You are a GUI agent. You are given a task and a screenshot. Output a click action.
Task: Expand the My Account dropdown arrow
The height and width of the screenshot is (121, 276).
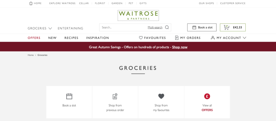click(x=244, y=38)
